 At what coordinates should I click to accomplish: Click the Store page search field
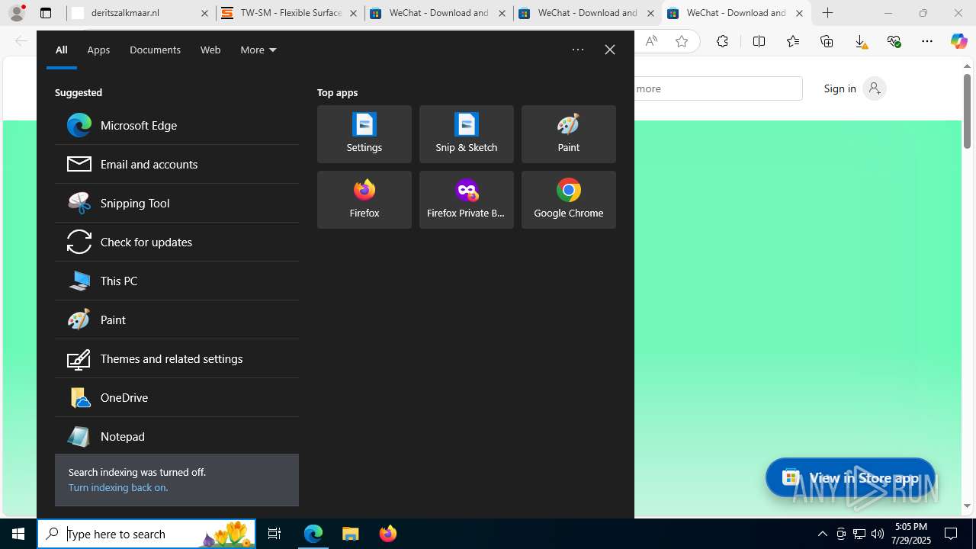(717, 88)
